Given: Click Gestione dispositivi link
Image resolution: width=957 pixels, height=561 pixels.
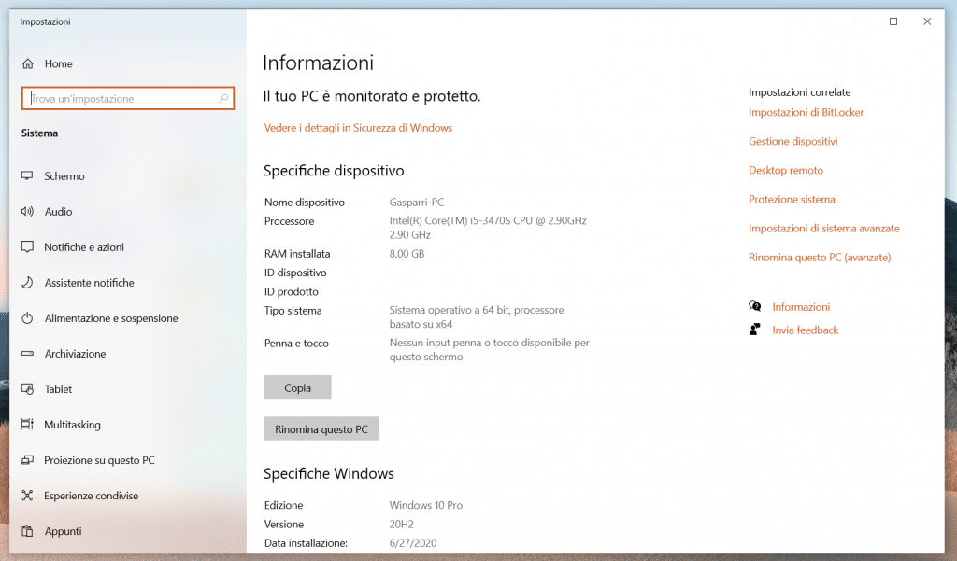Looking at the screenshot, I should tap(793, 142).
